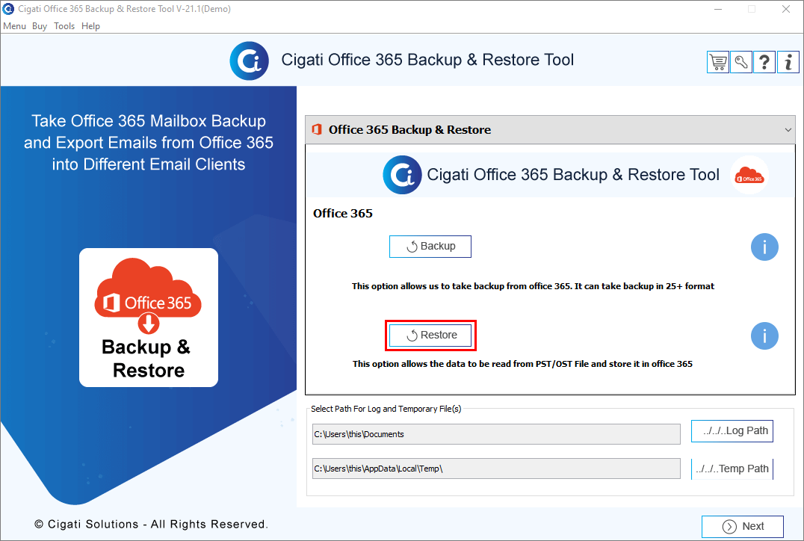Image resolution: width=804 pixels, height=541 pixels.
Task: Show about info via top-right 'i' icon
Action: 788,63
